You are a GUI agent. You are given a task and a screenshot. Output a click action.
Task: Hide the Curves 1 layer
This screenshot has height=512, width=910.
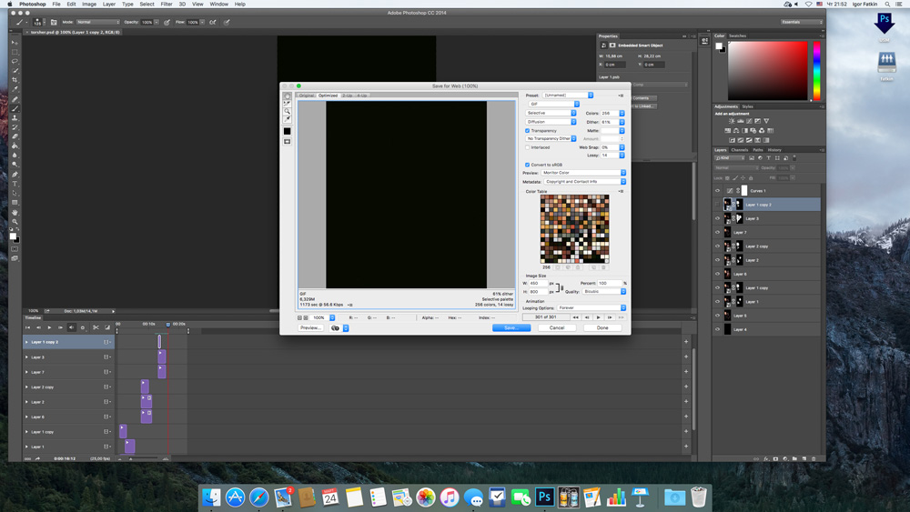click(717, 191)
